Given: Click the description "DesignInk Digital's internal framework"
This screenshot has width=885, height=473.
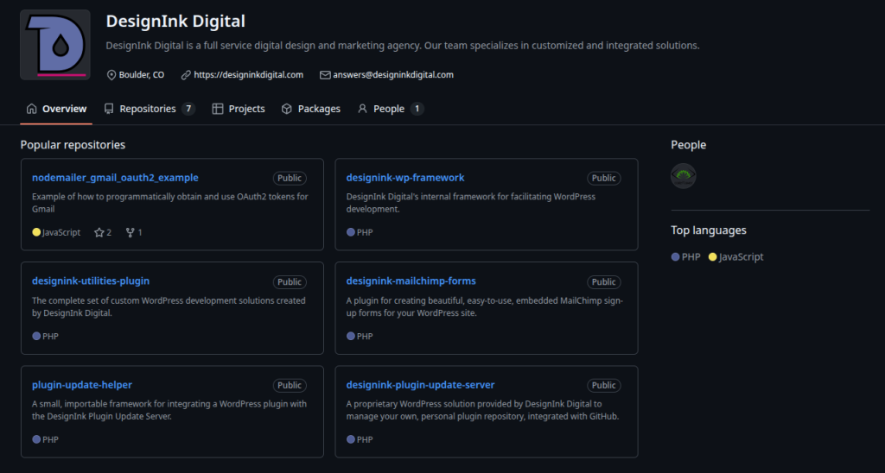Looking at the screenshot, I should tap(471, 203).
